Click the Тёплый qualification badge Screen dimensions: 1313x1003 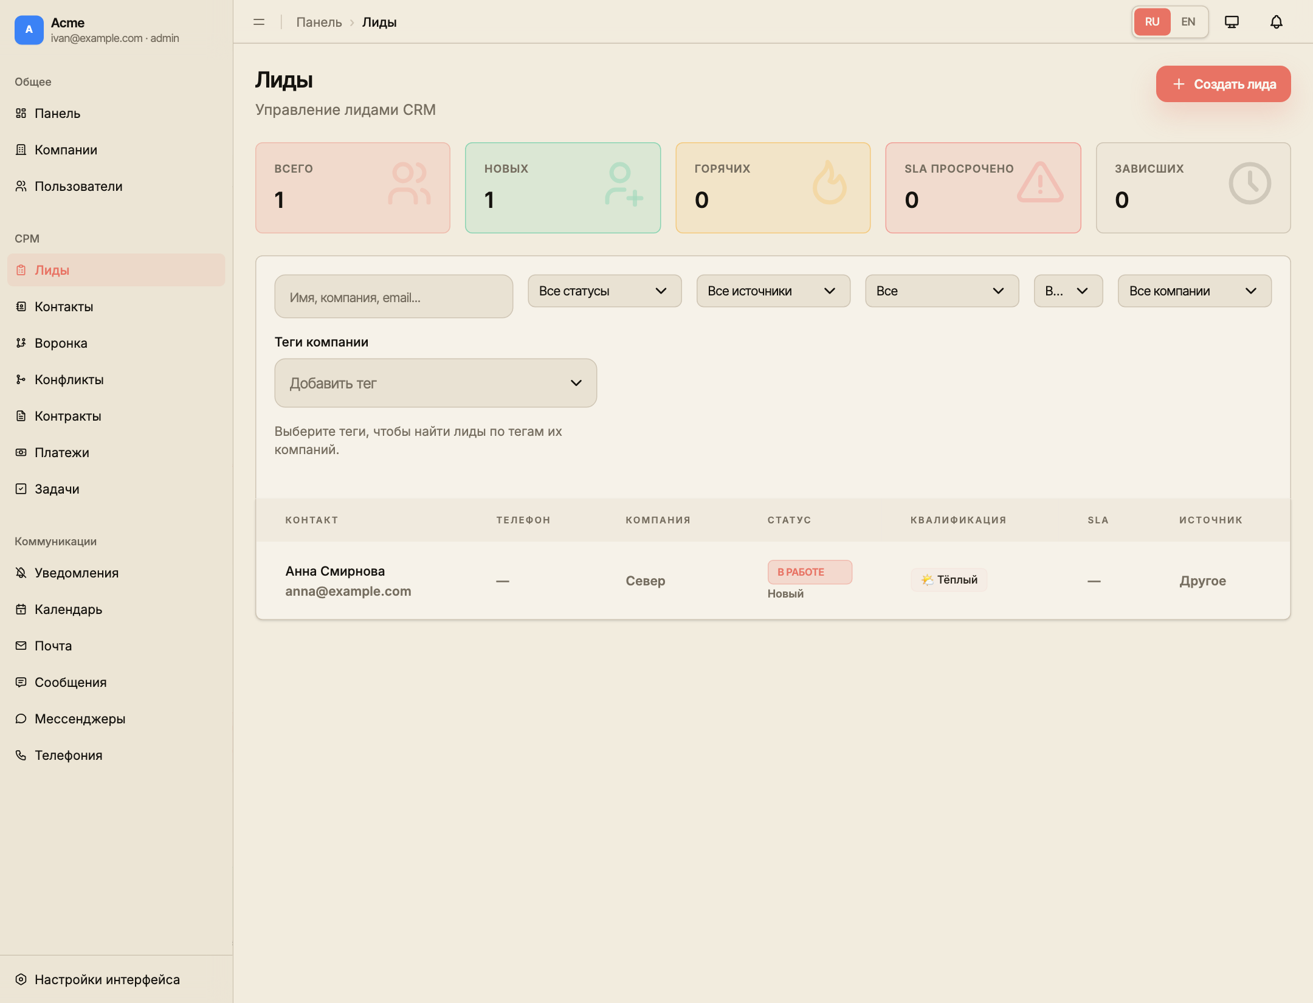[x=948, y=580]
